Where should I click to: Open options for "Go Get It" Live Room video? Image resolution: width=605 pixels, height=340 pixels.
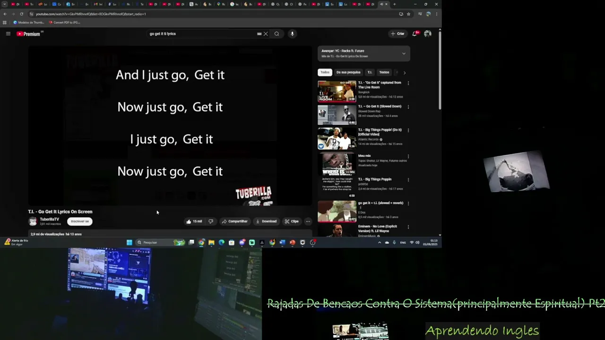[408, 83]
